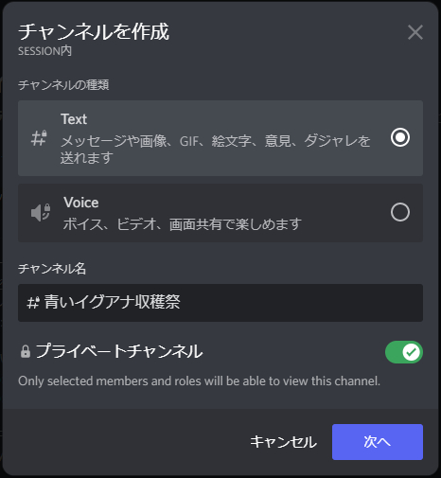The image size is (441, 478).
Task: Click the Text title label
Action: pyautogui.click(x=74, y=119)
